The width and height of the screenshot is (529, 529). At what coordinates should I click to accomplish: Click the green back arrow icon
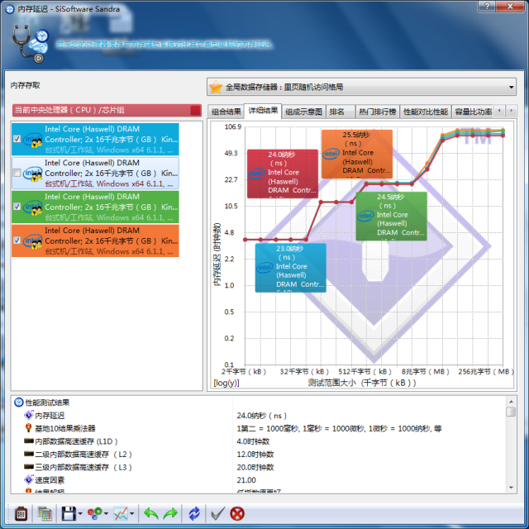tap(151, 513)
